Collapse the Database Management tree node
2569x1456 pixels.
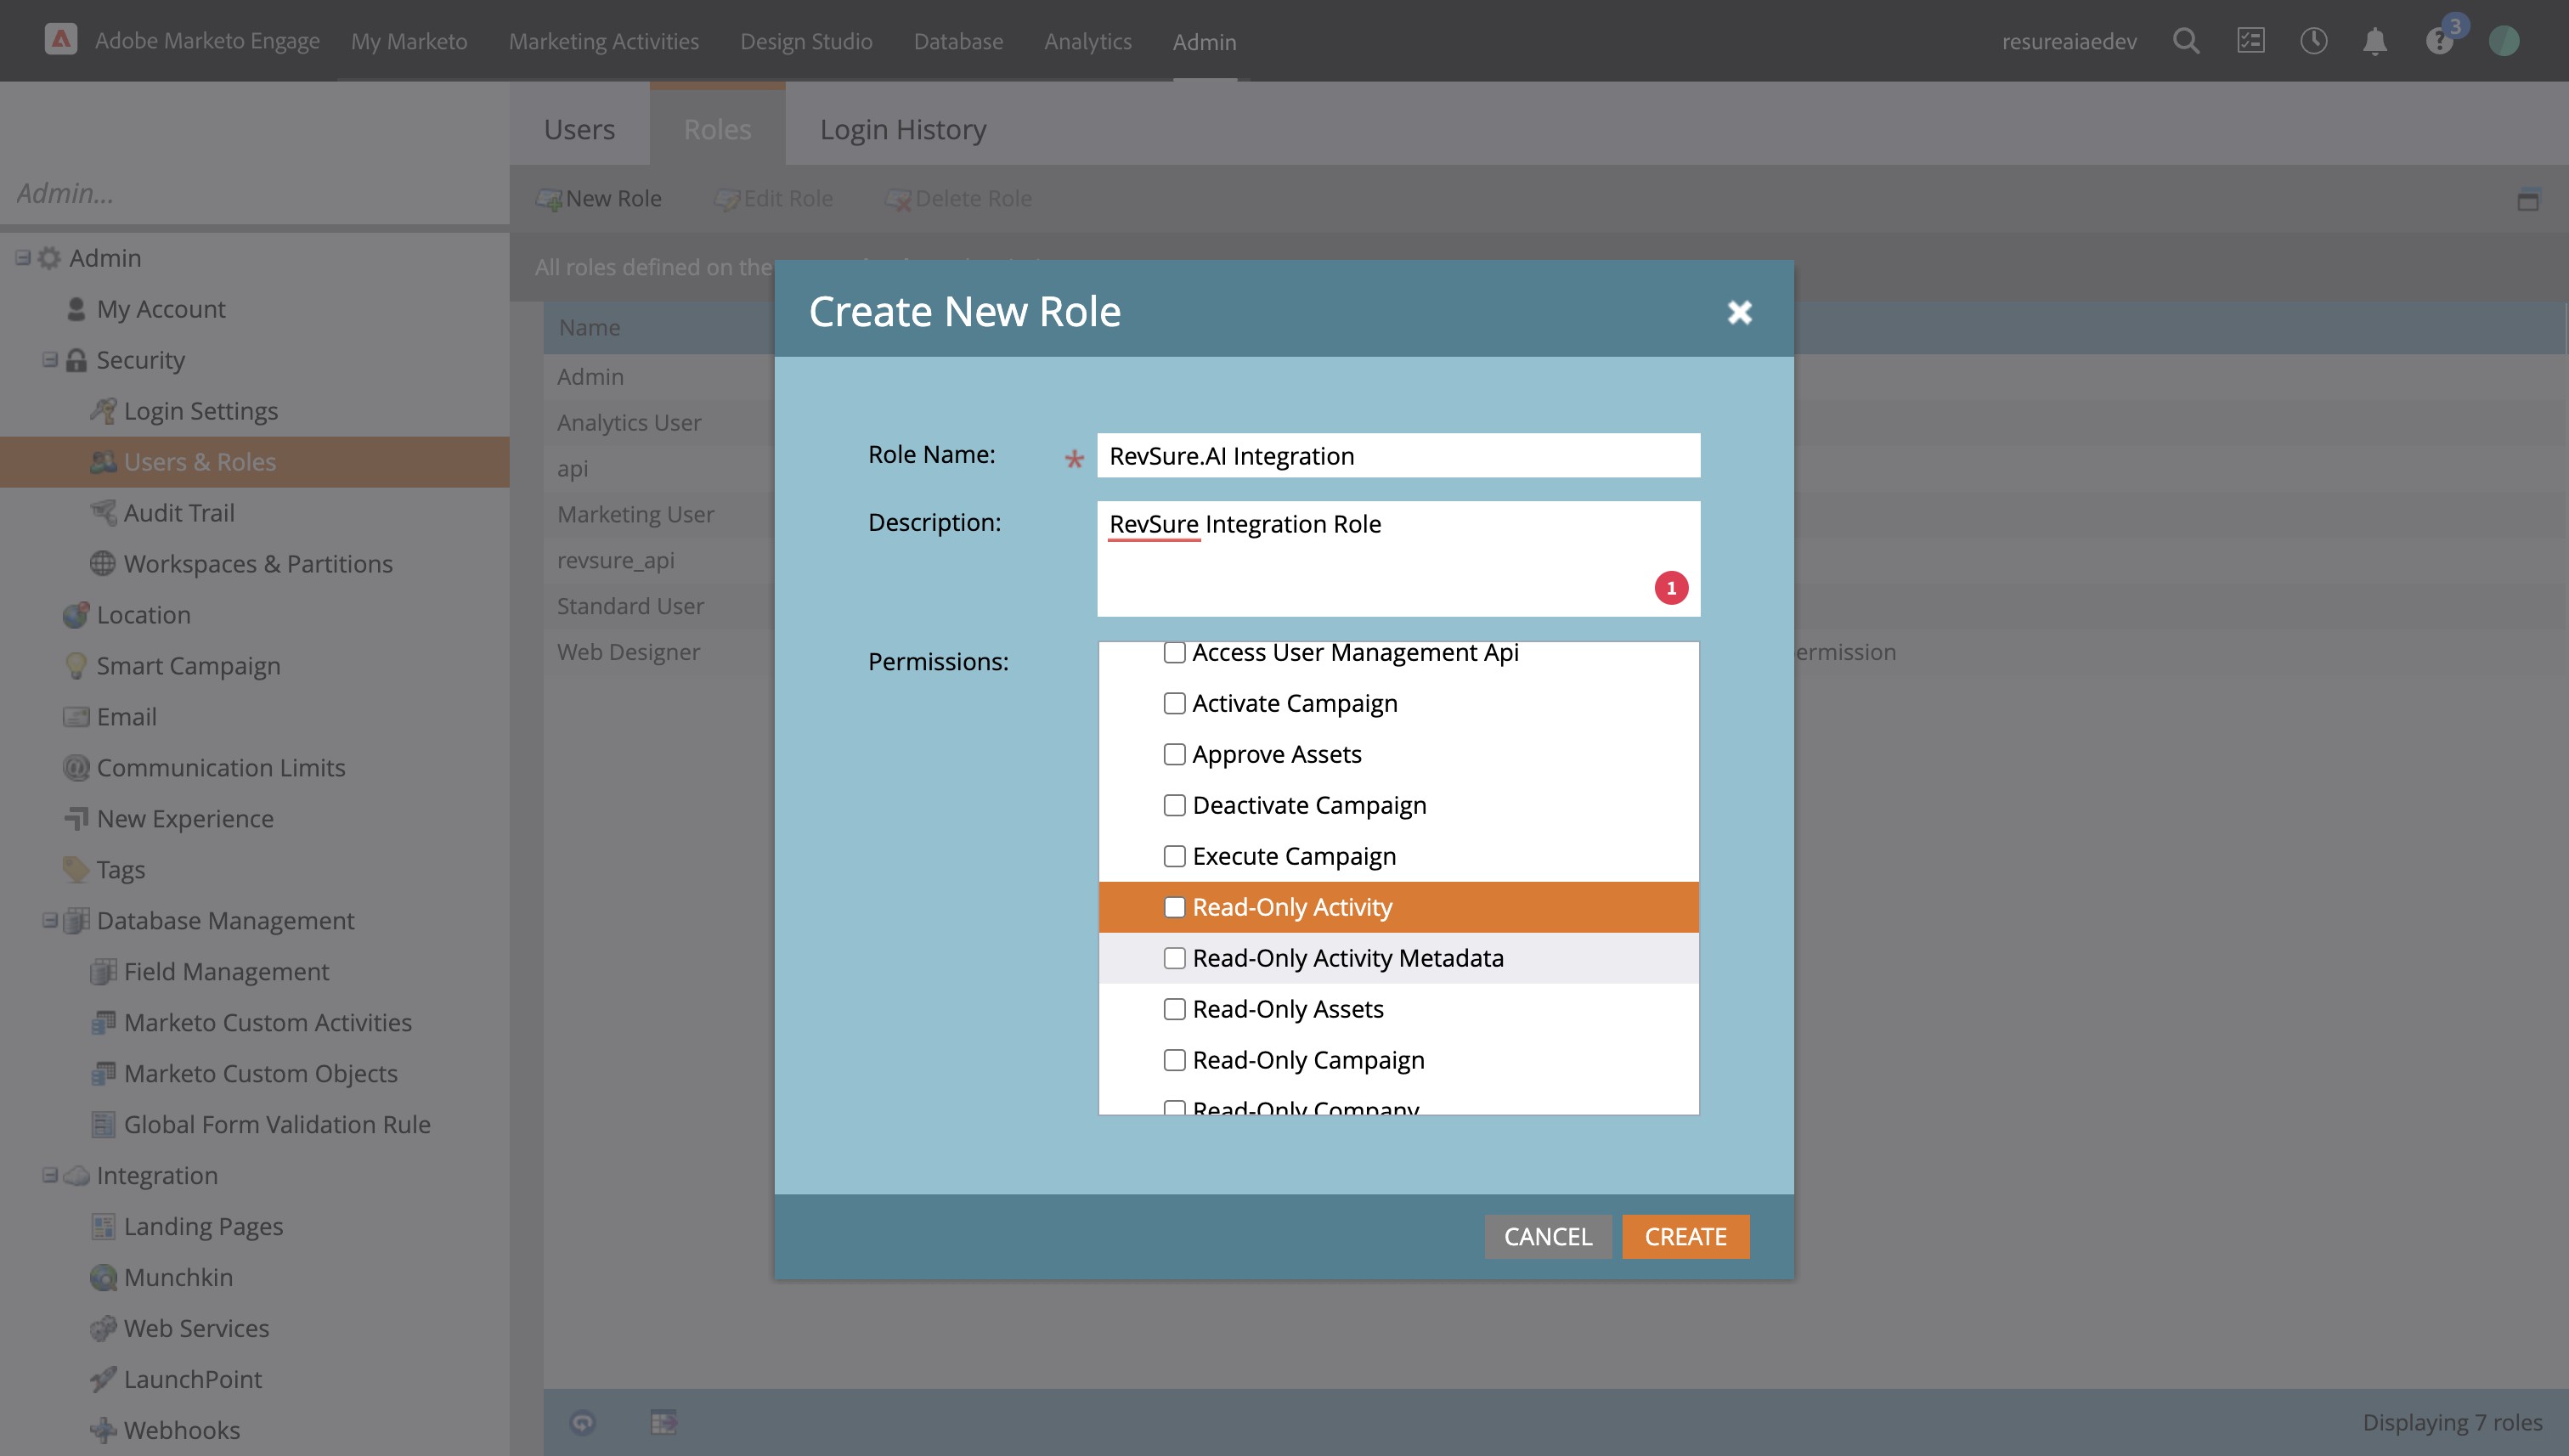tap(50, 920)
